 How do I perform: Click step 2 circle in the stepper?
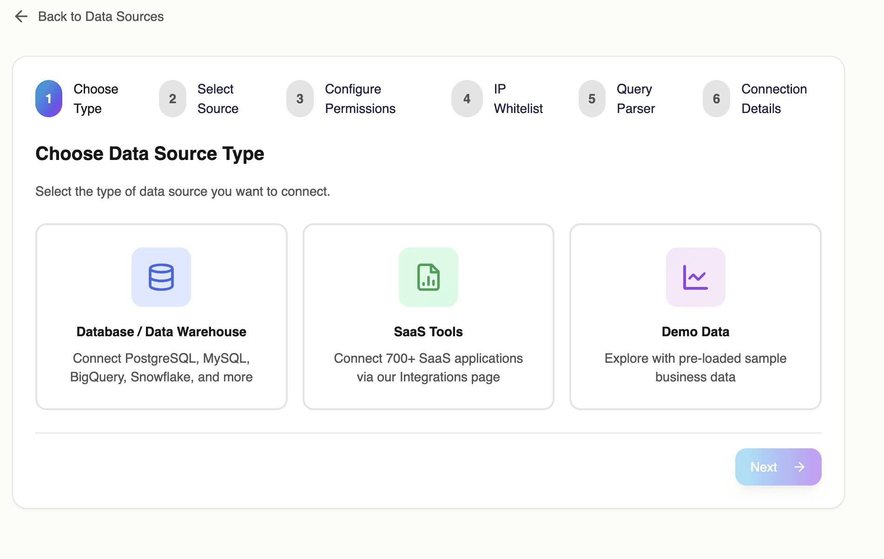[x=172, y=99]
